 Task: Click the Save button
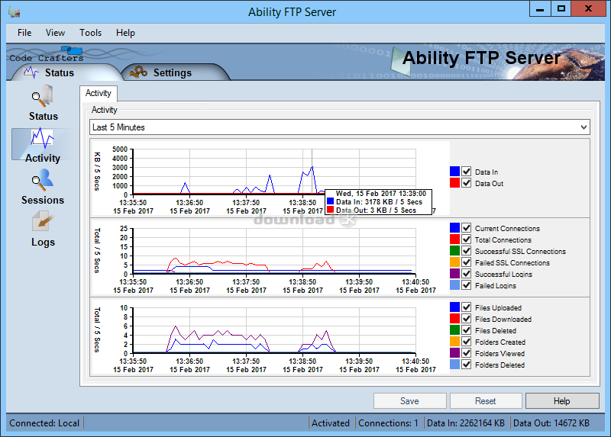point(409,401)
